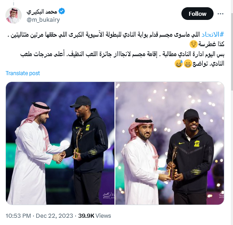Click the relieved face emoji after غطرسة
The image size is (233, 225).
(194, 44)
